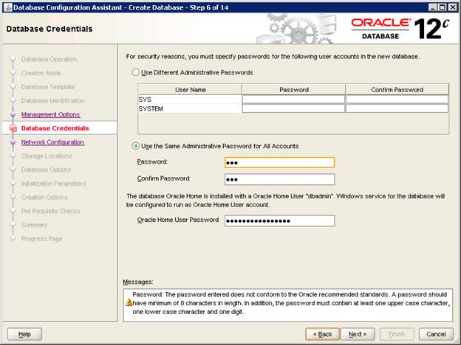
Task: Click the Database Configuration Assistant title bar icon
Action: [x=8, y=7]
